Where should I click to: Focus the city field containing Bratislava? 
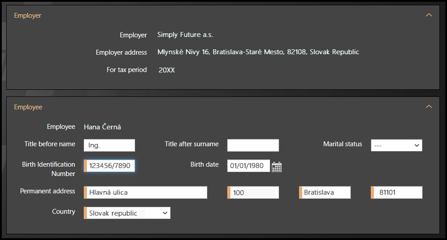coord(326,192)
